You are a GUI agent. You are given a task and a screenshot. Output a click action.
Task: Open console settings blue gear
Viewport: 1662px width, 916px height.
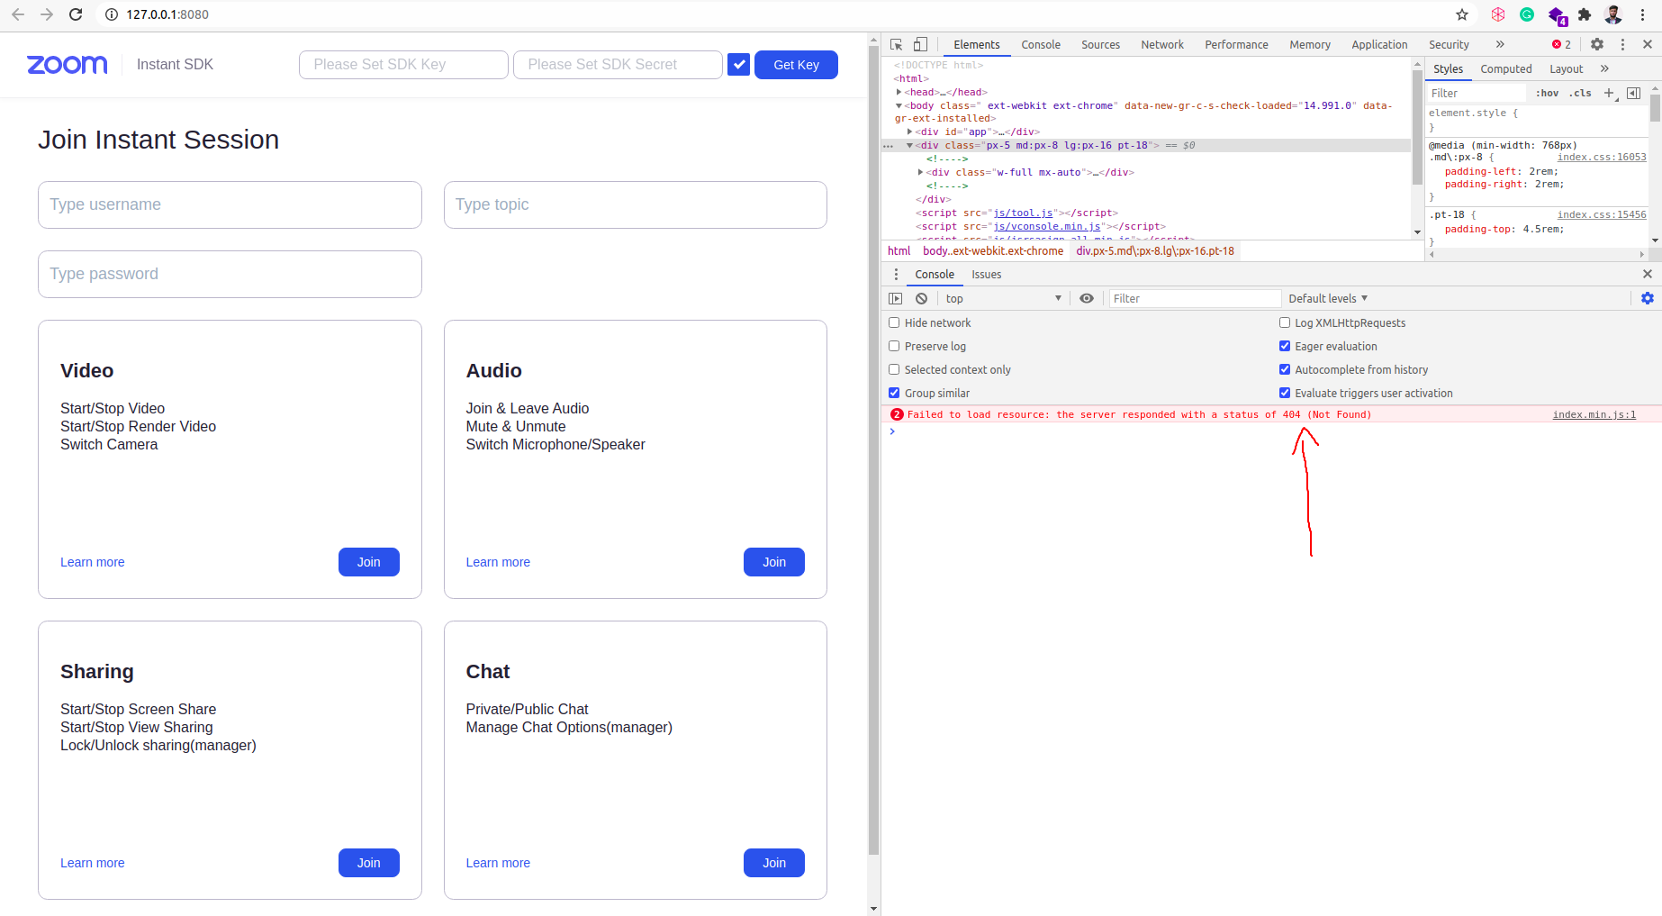coord(1648,298)
